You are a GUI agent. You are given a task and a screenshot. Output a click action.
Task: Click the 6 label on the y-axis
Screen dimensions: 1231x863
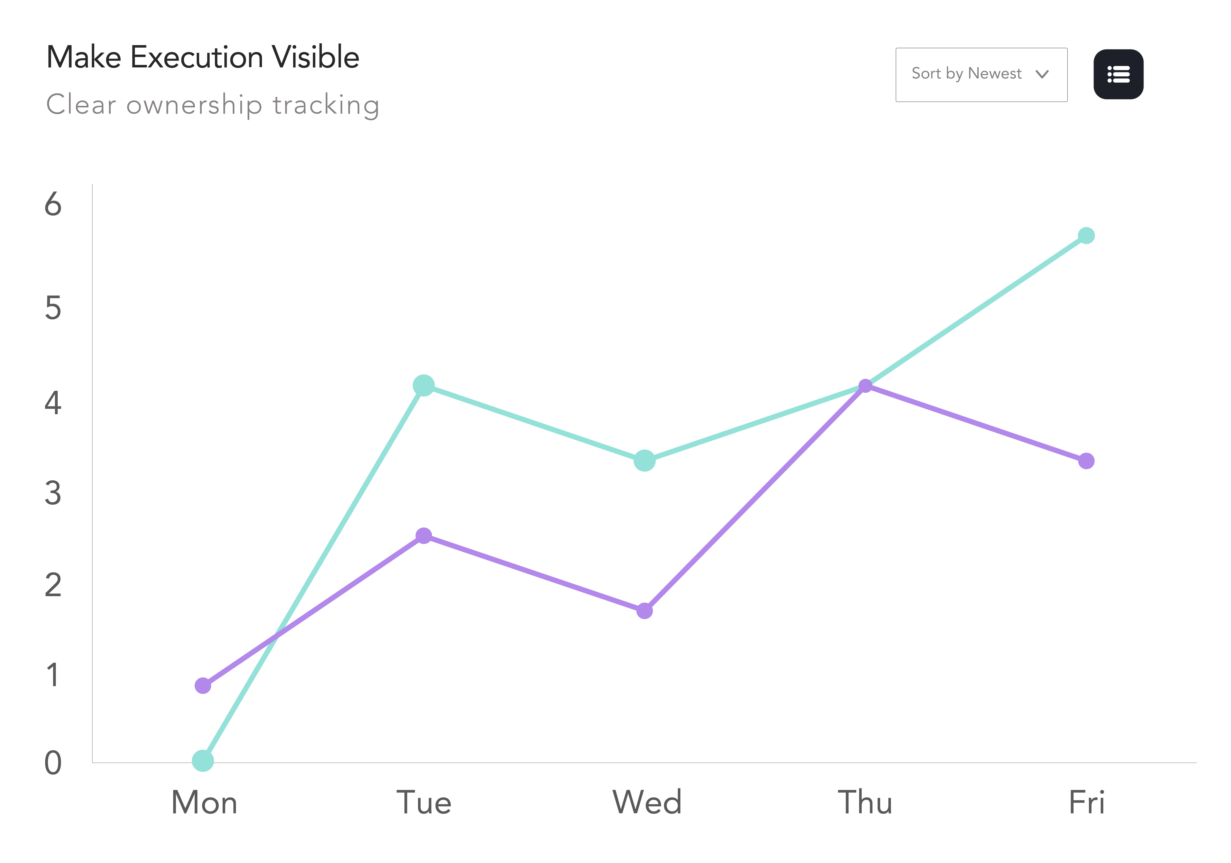pyautogui.click(x=53, y=205)
